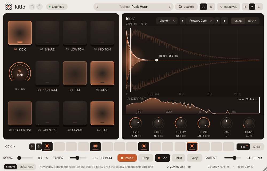Click the PITCH knob

coord(158,123)
